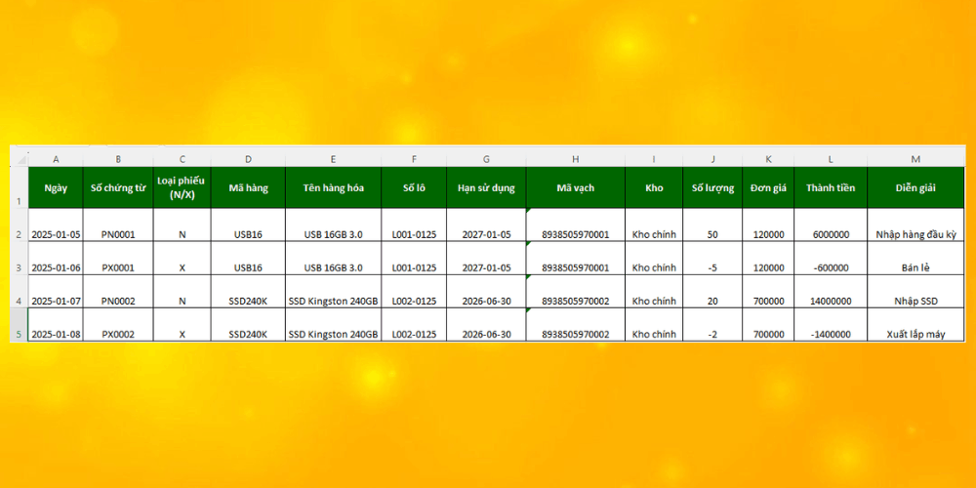
Task: Click the 'Tên hàng hóa' header cell
Action: (x=334, y=187)
